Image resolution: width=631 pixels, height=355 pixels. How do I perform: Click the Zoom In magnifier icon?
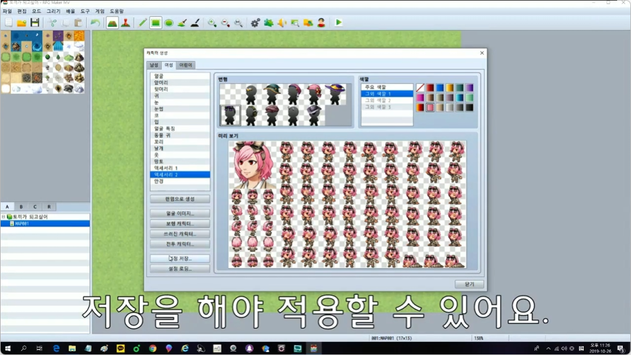click(212, 23)
